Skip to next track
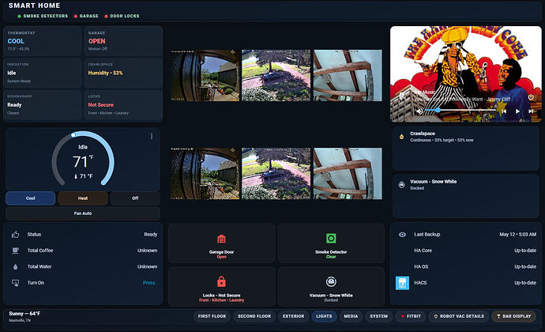 click(531, 111)
